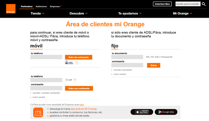
Task: Click the fijo section heading
Action: pos(115,46)
